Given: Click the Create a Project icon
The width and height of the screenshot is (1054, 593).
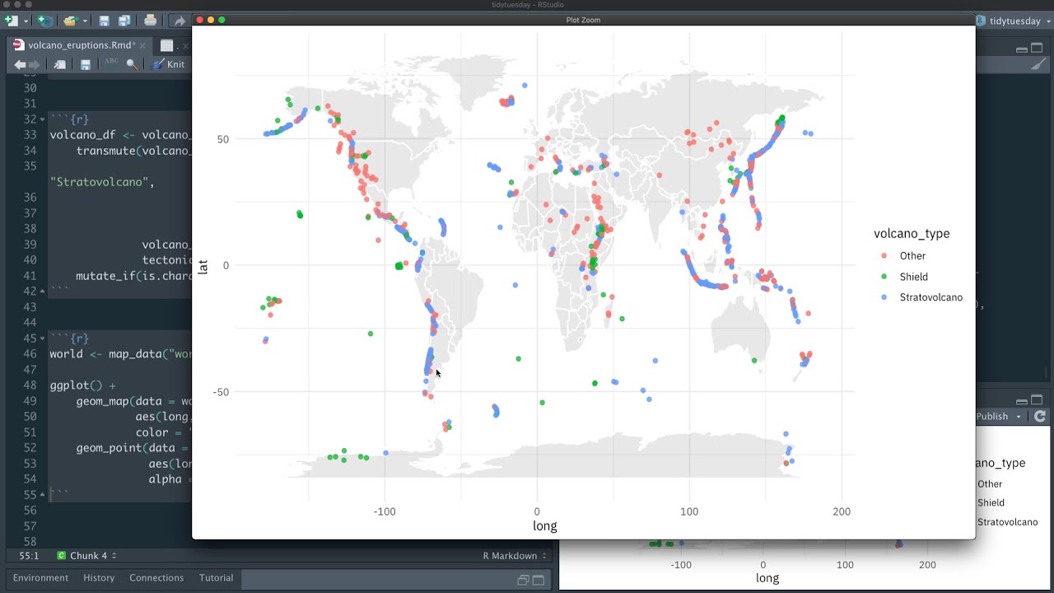Looking at the screenshot, I should 44,21.
